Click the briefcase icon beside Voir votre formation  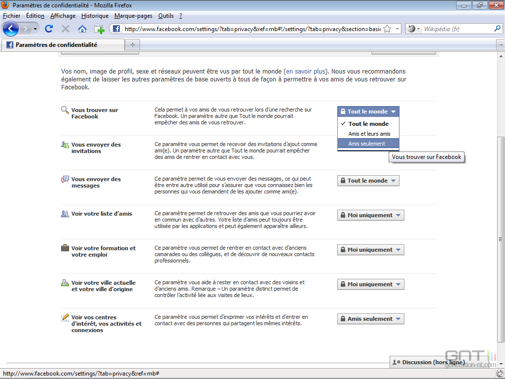[x=65, y=248]
